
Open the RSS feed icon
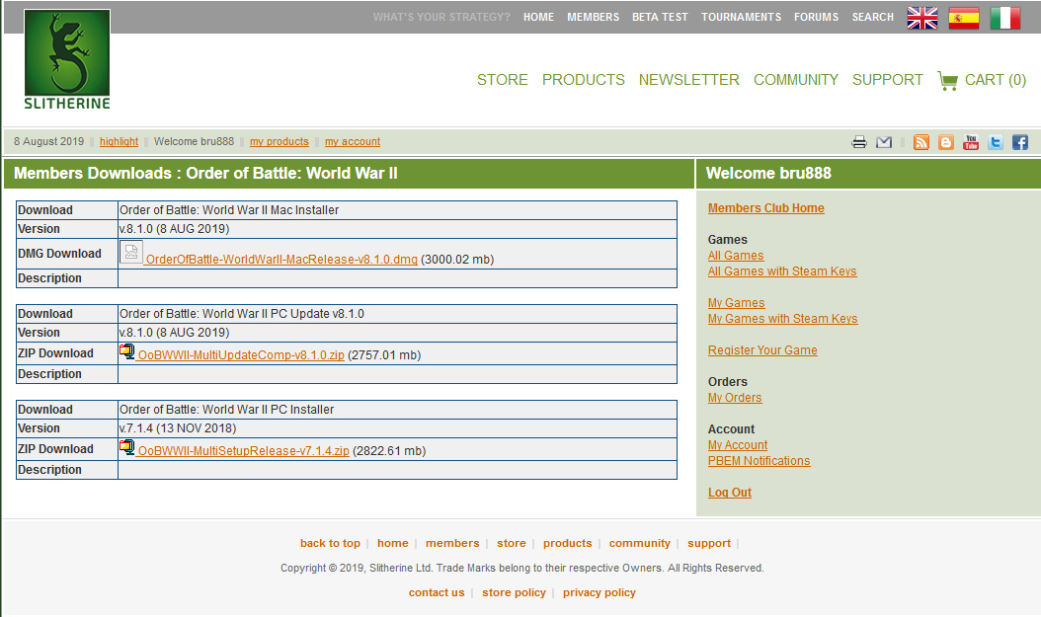click(x=921, y=142)
